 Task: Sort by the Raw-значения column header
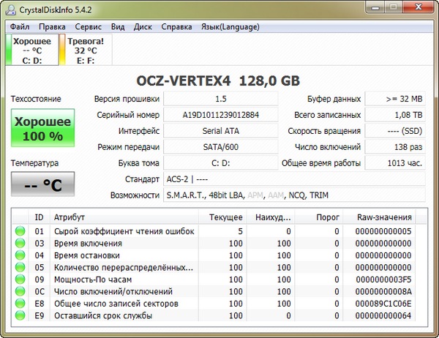click(x=383, y=217)
